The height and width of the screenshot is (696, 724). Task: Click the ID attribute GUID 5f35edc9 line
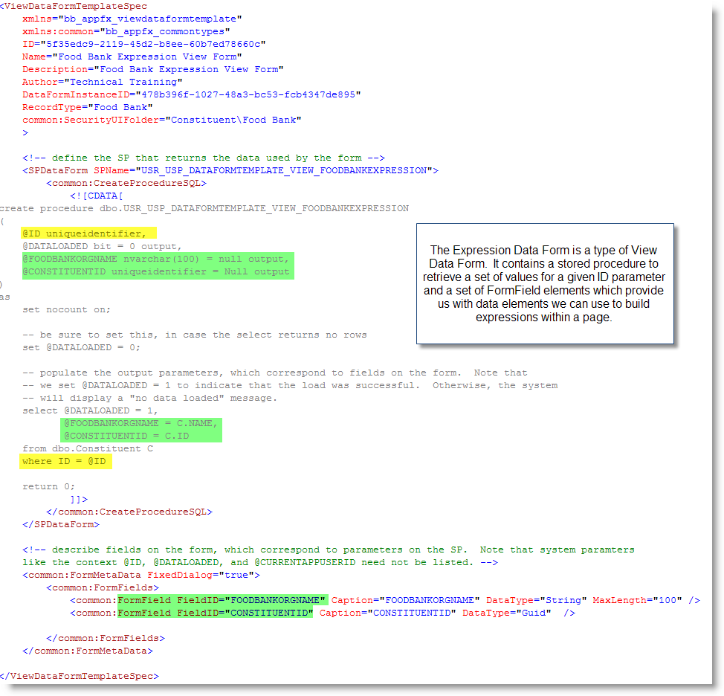coord(144,44)
